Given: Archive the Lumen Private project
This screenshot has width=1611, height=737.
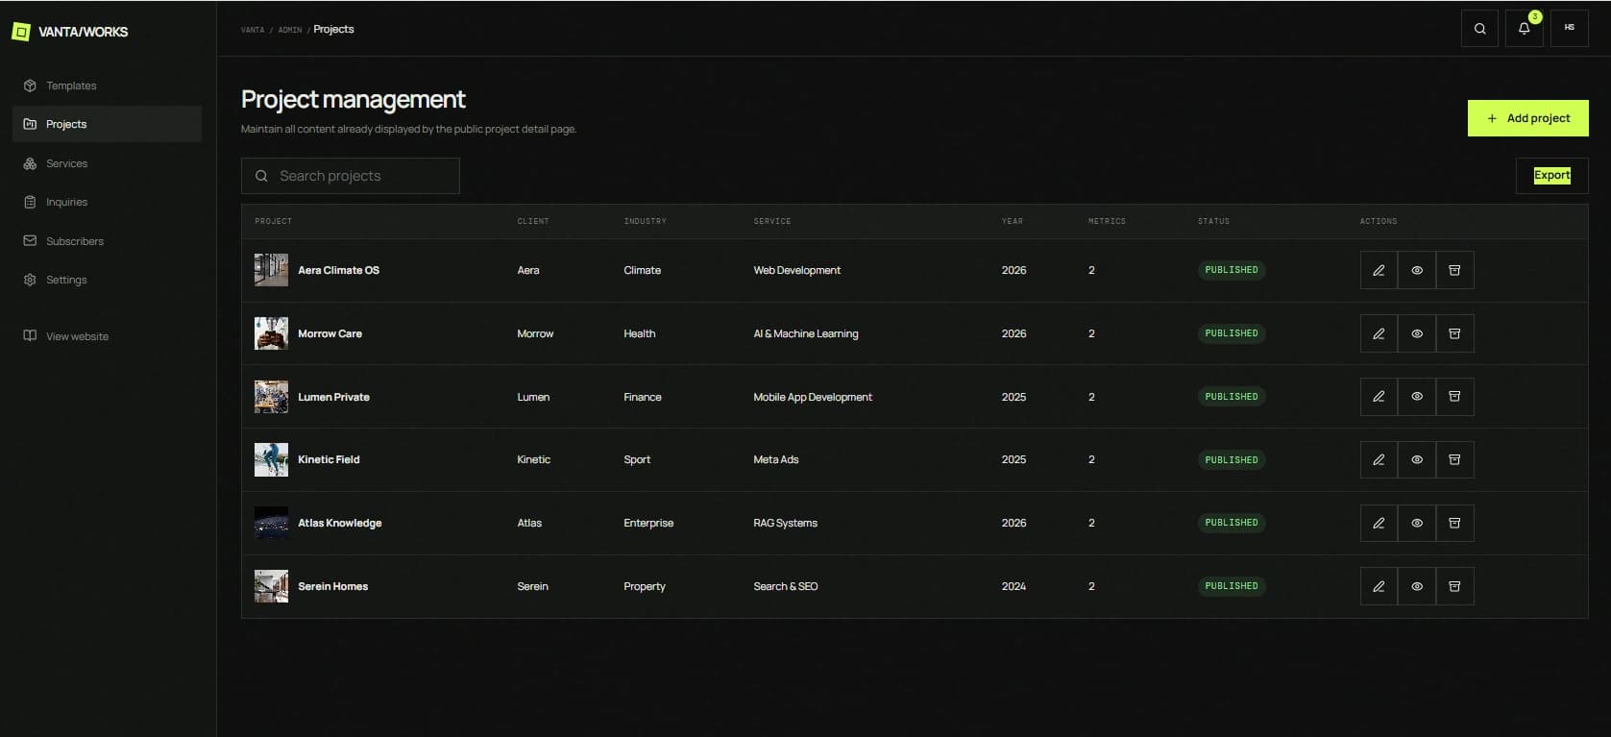Looking at the screenshot, I should [x=1454, y=397].
